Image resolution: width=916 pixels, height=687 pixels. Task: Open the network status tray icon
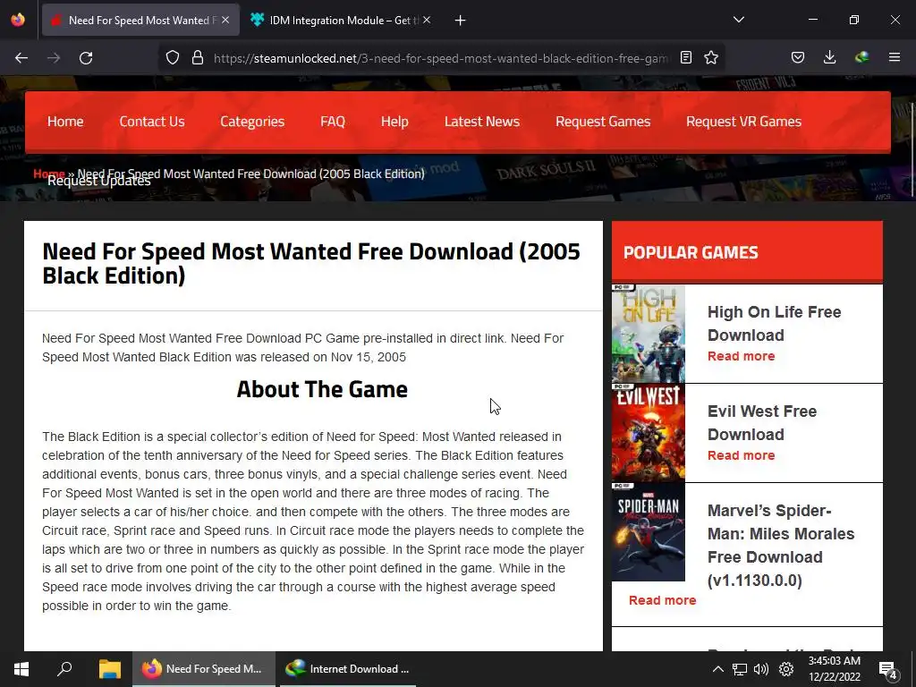click(740, 669)
